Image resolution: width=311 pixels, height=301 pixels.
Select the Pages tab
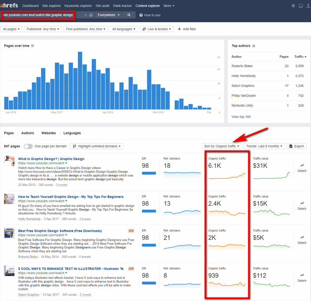pyautogui.click(x=9, y=133)
